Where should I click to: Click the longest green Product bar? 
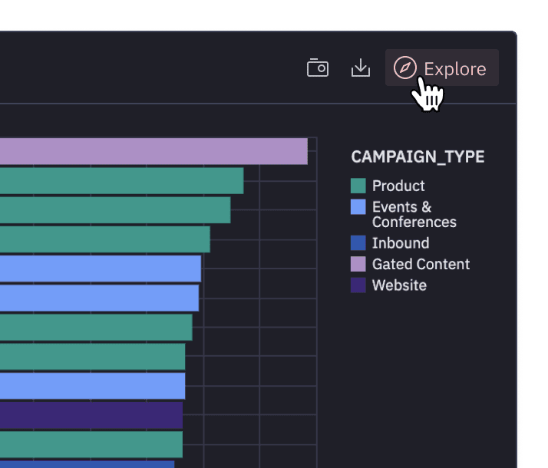point(121,181)
